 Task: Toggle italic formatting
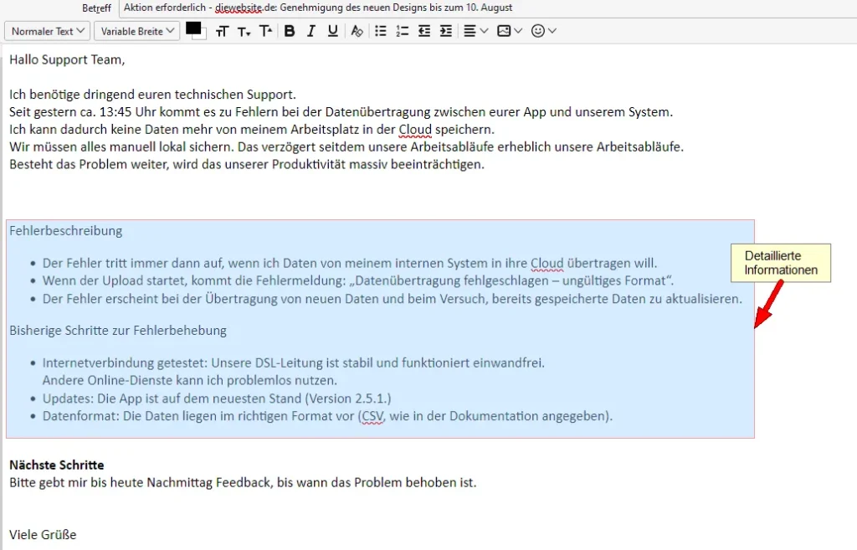point(310,31)
